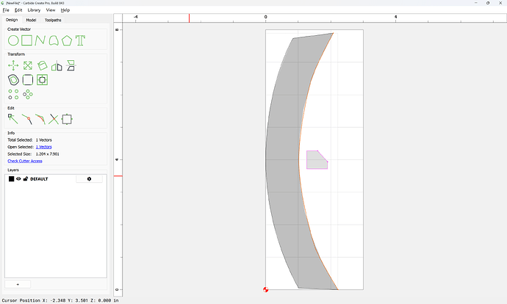Toggle the lock on DEFAULT layer
The image size is (507, 304).
pyautogui.click(x=26, y=178)
